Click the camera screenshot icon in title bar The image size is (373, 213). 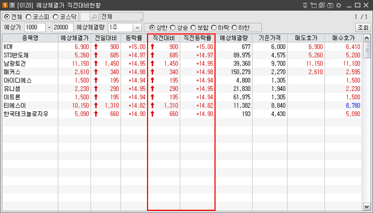(x=330, y=5)
